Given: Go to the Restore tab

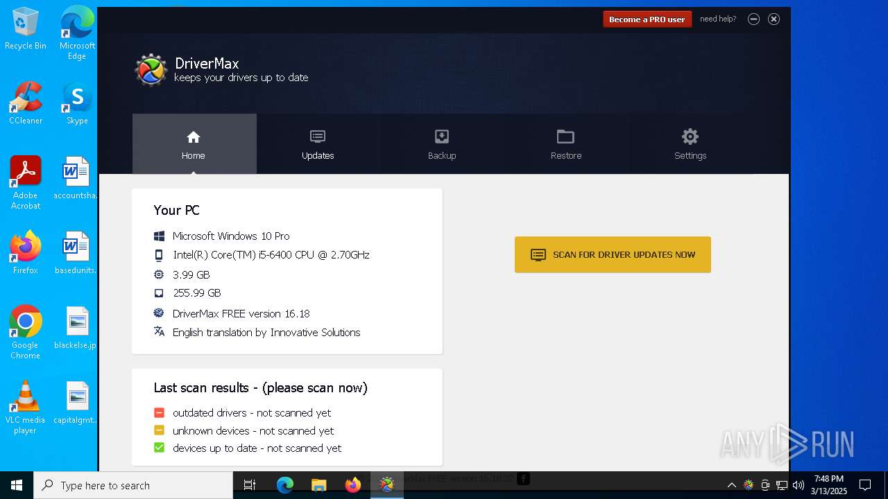Looking at the screenshot, I should [566, 144].
